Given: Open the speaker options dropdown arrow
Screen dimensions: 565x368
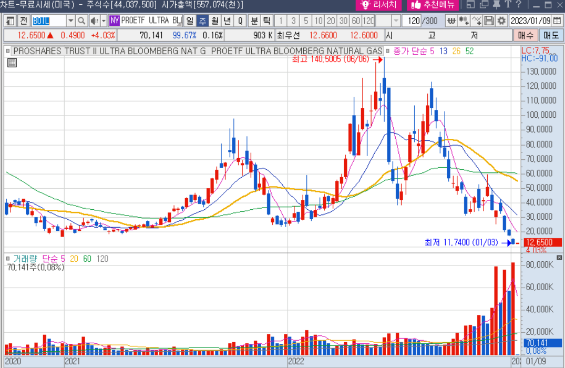Looking at the screenshot, I should [x=104, y=21].
